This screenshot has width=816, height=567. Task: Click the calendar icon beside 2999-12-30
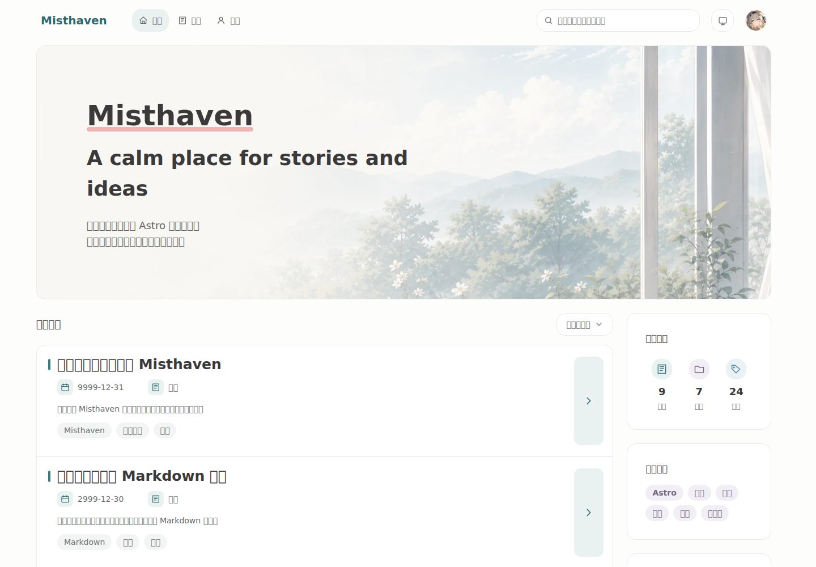point(65,499)
